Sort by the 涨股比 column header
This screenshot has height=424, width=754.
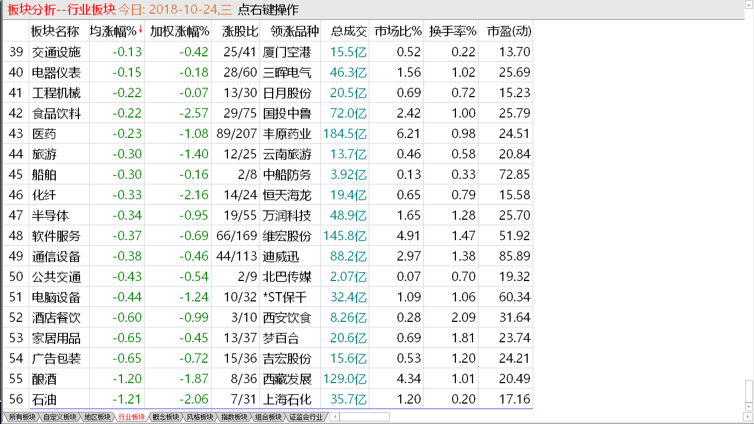pyautogui.click(x=240, y=31)
